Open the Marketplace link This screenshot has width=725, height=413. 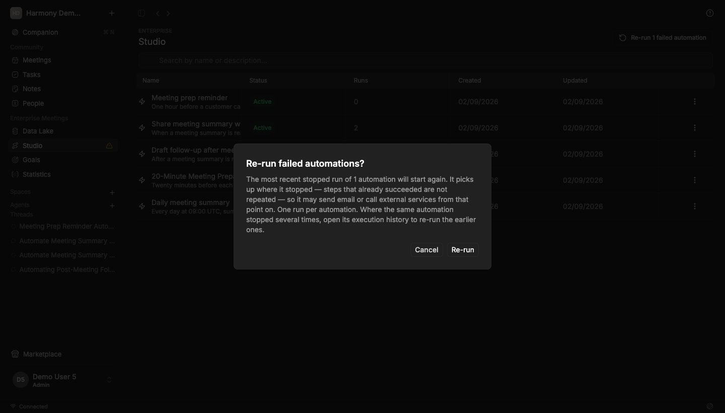(42, 354)
